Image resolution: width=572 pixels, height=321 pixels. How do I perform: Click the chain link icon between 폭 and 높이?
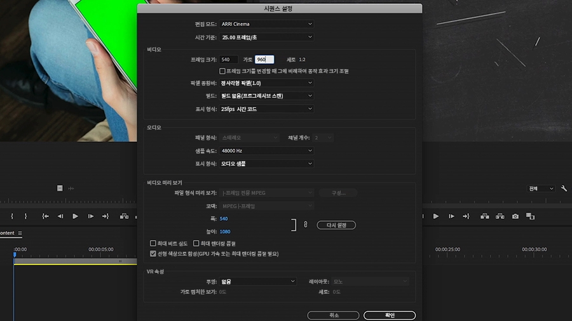[x=305, y=225]
